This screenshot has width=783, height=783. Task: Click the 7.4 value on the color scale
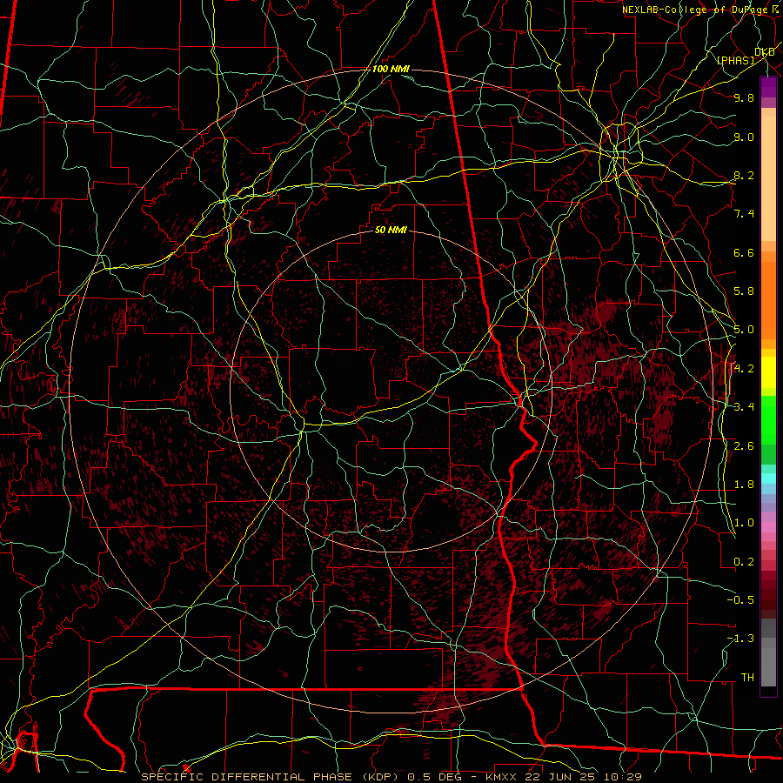pyautogui.click(x=744, y=214)
